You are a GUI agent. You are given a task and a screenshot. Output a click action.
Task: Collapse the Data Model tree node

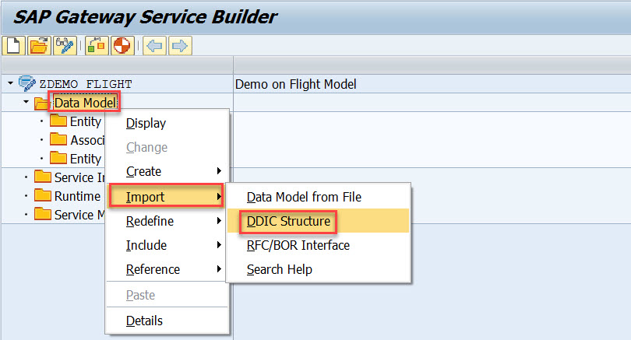pyautogui.click(x=26, y=102)
